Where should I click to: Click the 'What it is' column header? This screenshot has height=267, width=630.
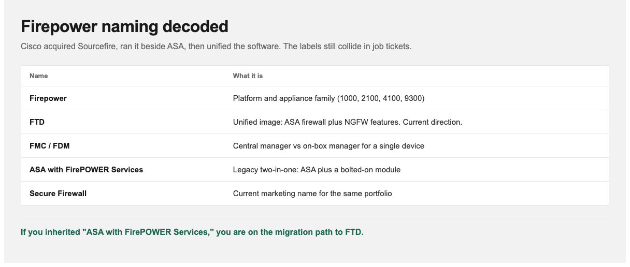[248, 76]
